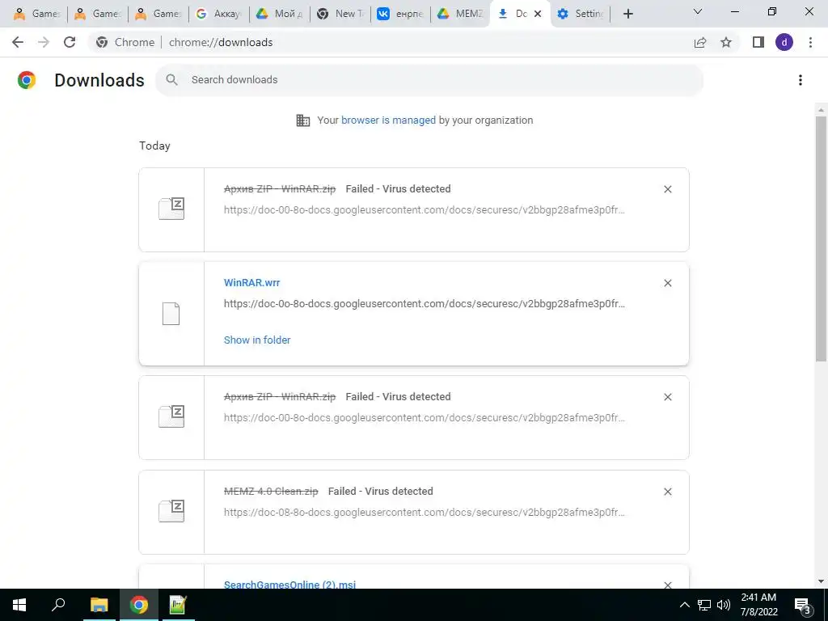Screen dimensions: 828x621
Task: Click the page vertical scrollbar thumb
Action: pos(821,239)
